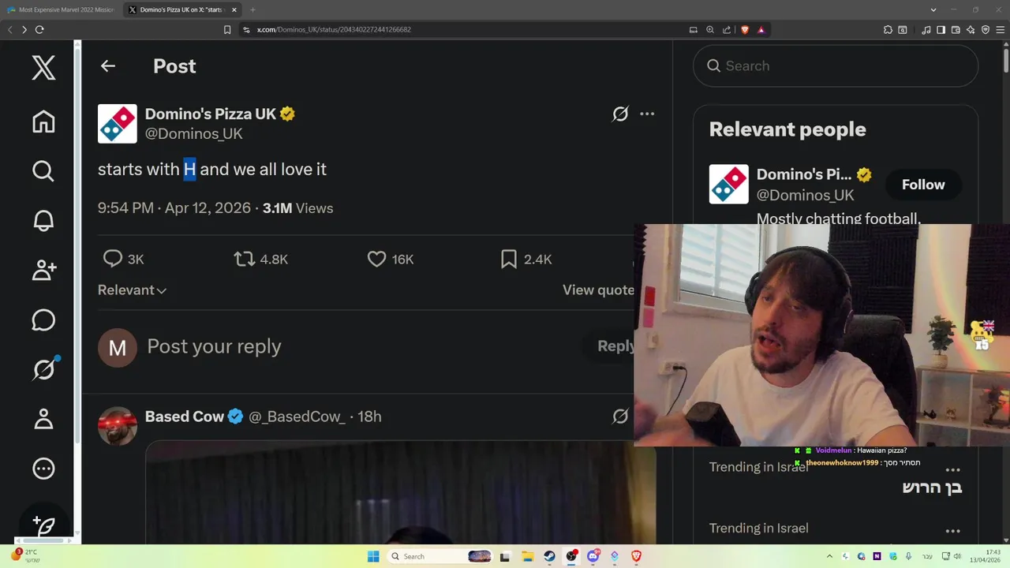
Task: Bookmark this page from address bar
Action: click(x=227, y=30)
